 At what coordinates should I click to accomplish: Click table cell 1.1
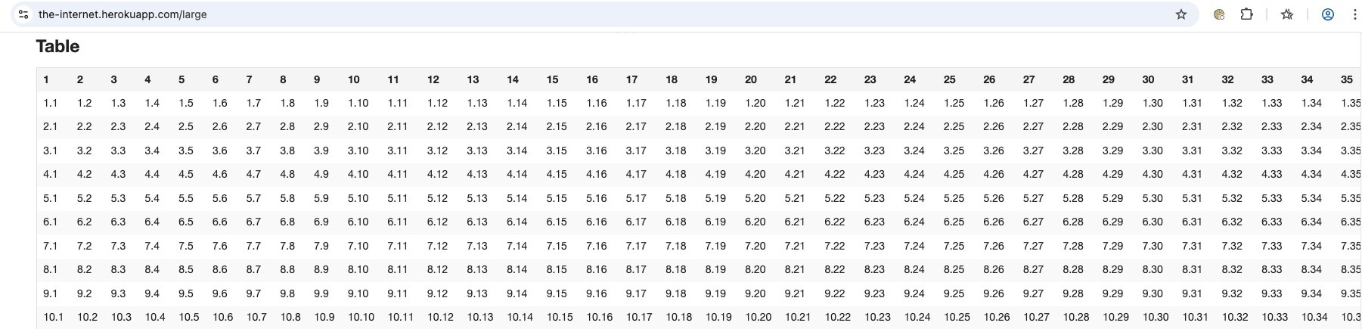point(51,103)
